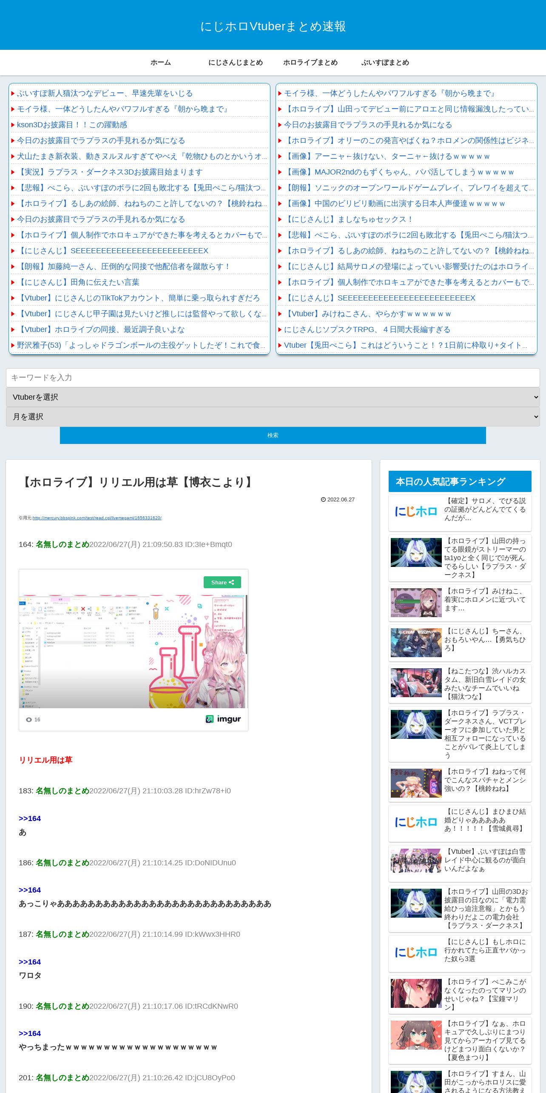Open 山田ってデビュー前にアロエ headline link

point(409,109)
